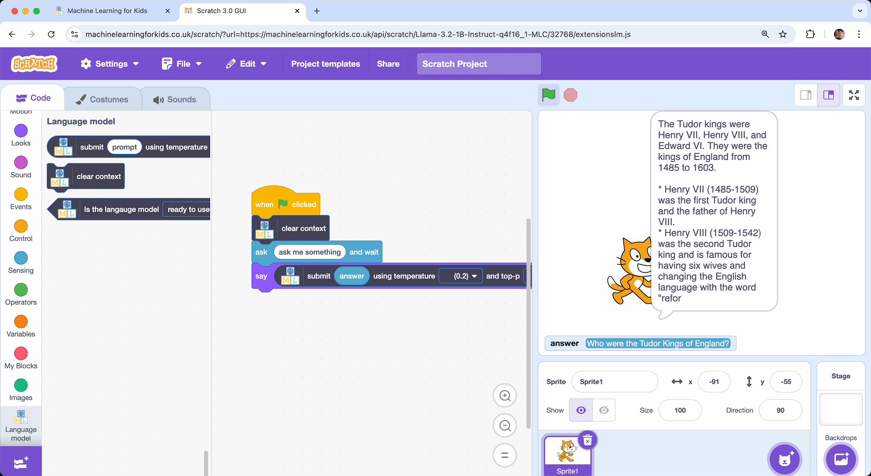This screenshot has width=871, height=476.
Task: Click the Project templates button
Action: [x=325, y=64]
